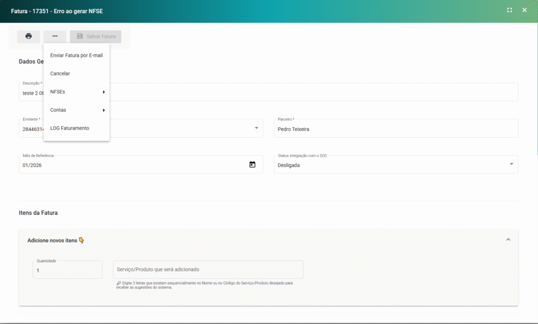Click the Salvar Fatura button
Screen dimensions: 538x324
coord(96,36)
